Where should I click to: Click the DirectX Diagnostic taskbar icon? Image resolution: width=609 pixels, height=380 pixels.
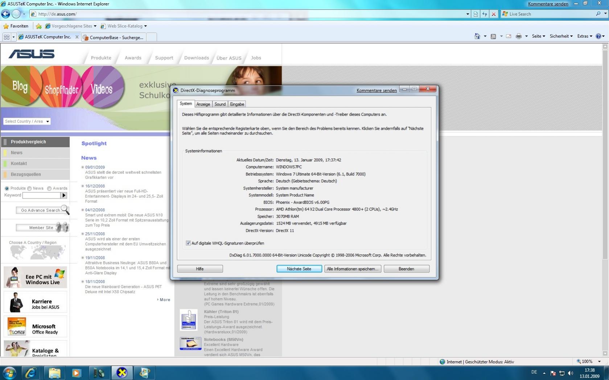(122, 373)
